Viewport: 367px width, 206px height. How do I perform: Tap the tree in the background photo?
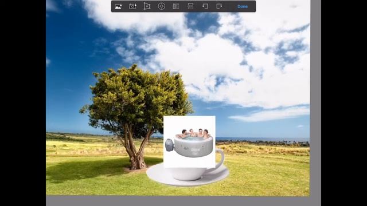coord(136,117)
